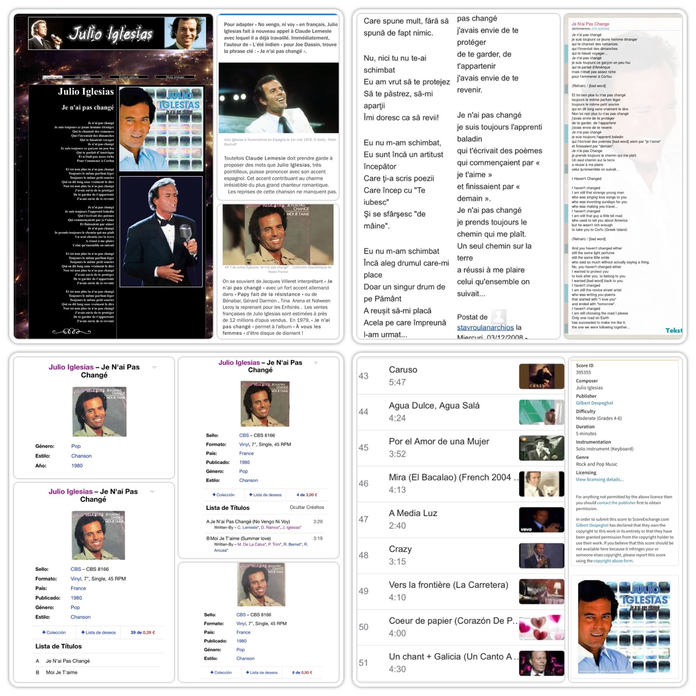The height and width of the screenshot is (696, 696).
Task: Open the Score ID album cover image
Action: coord(625,626)
